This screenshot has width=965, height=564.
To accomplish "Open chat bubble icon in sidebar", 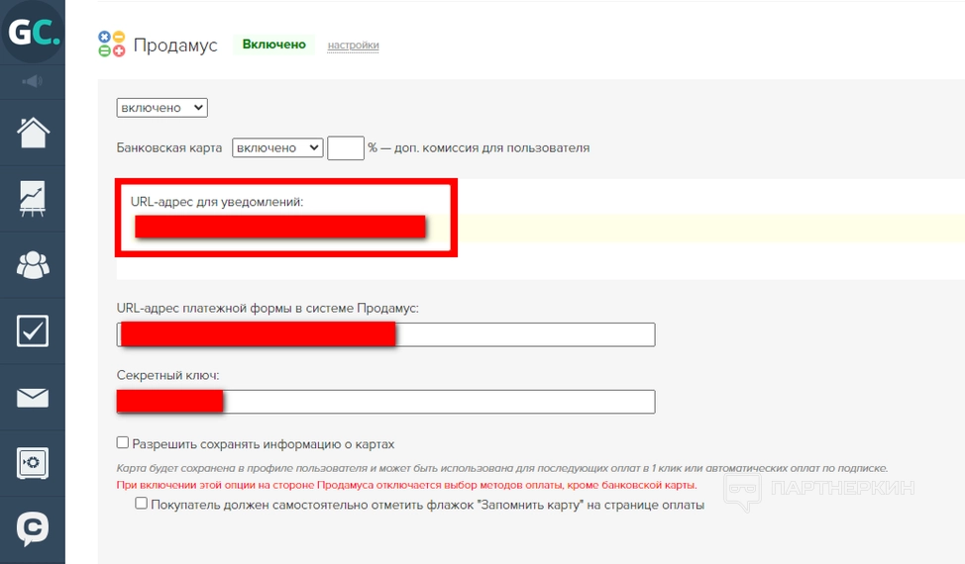I will coord(33,528).
